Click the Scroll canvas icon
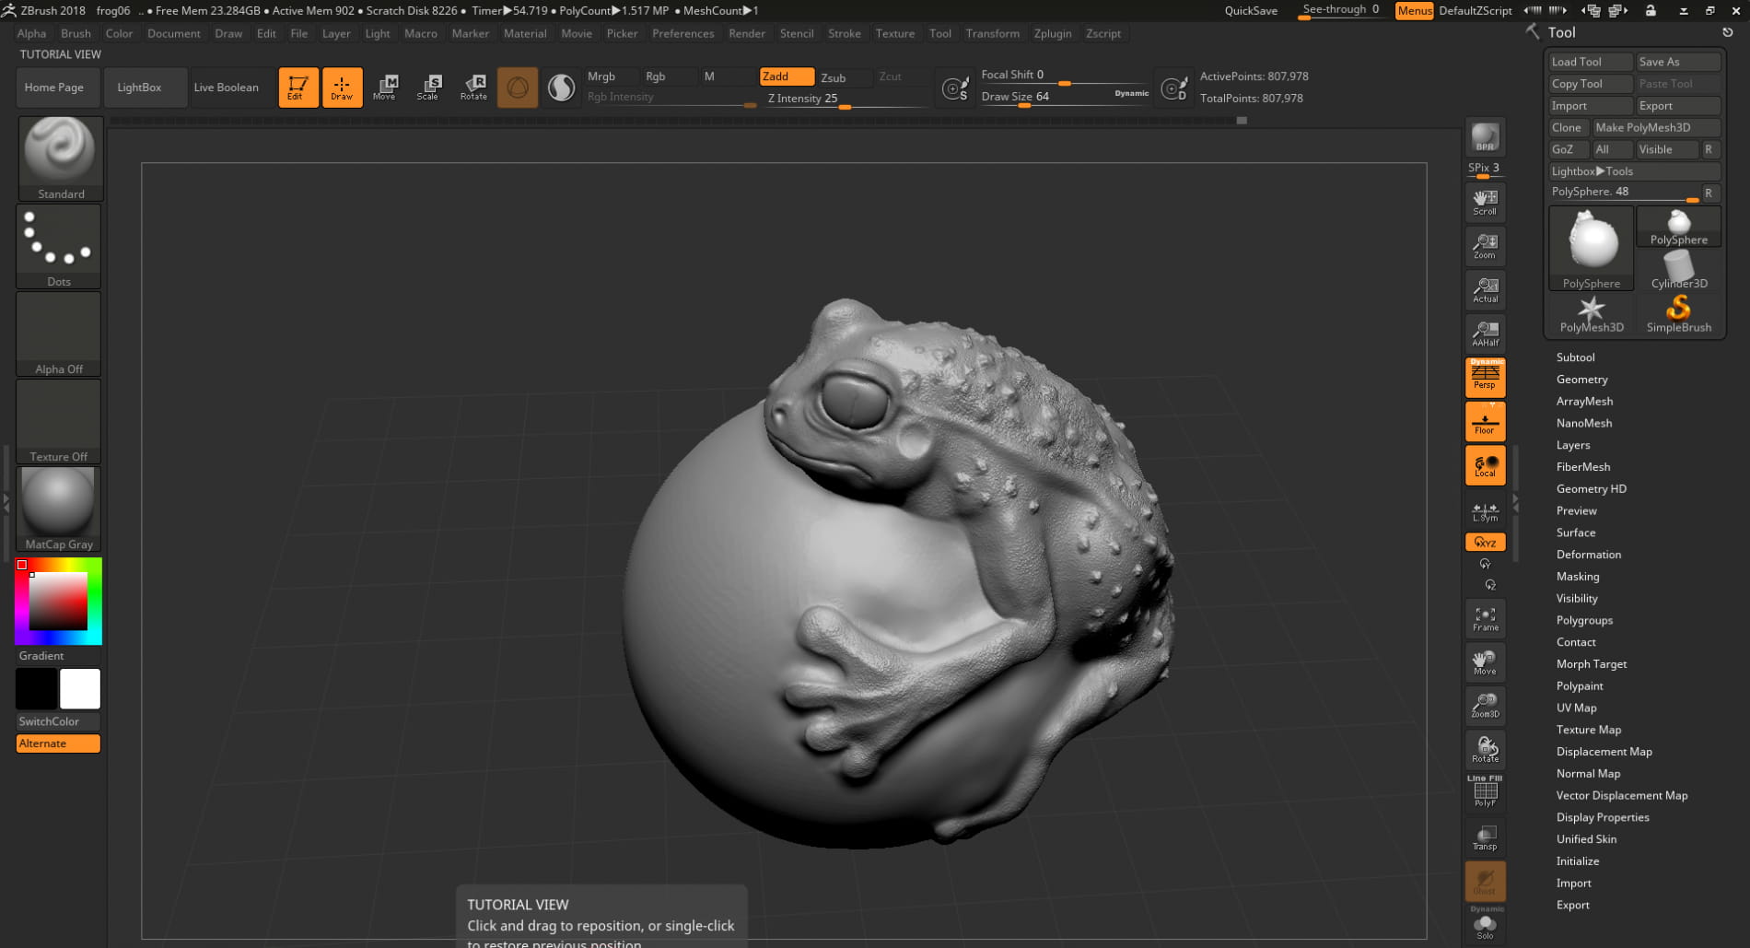The height and width of the screenshot is (948, 1750). tap(1485, 203)
